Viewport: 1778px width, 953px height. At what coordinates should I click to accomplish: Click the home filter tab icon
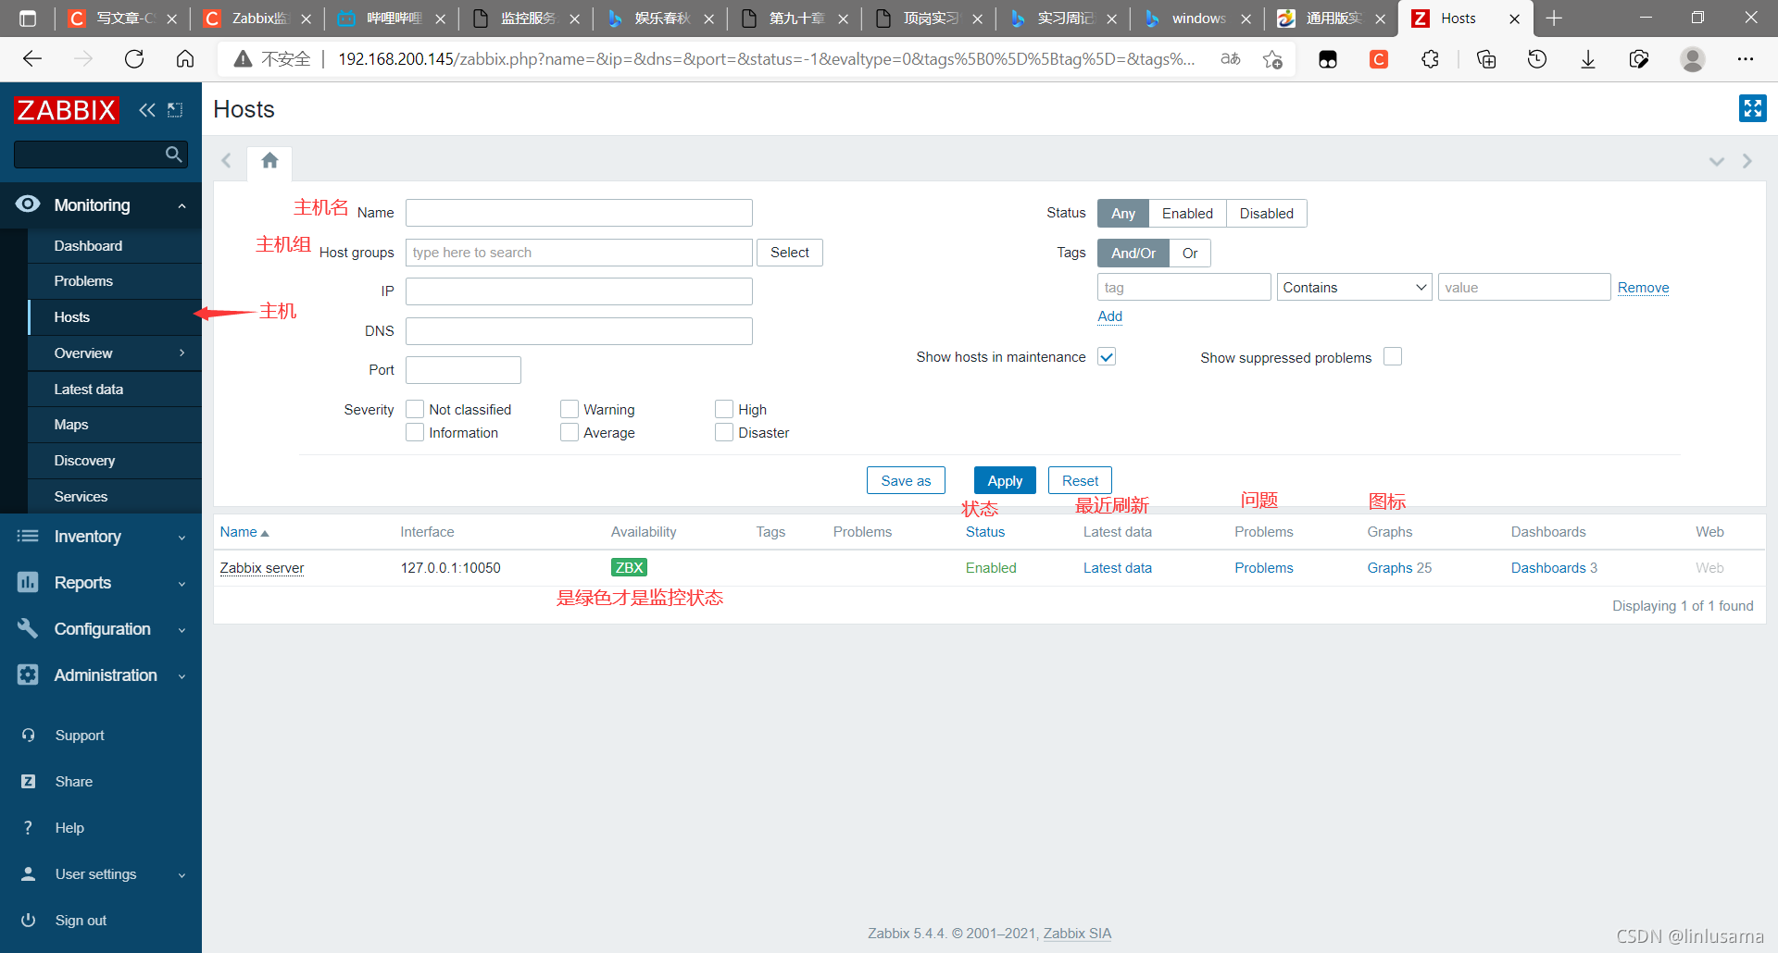(x=269, y=161)
